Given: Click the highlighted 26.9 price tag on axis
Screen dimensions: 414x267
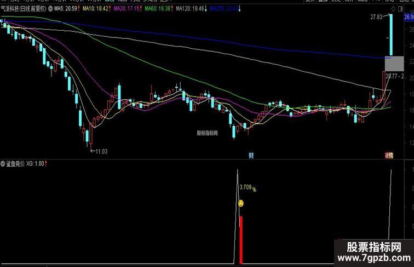Looking at the screenshot, I should pos(409,17).
